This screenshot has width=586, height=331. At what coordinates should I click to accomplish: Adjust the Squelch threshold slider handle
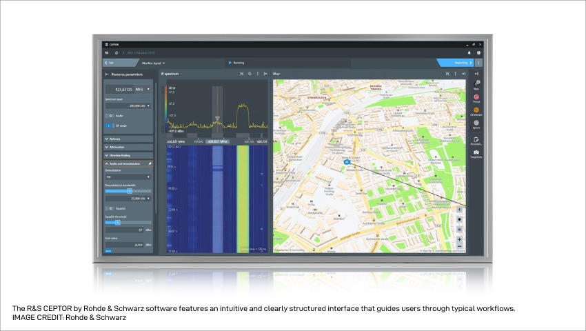click(117, 223)
